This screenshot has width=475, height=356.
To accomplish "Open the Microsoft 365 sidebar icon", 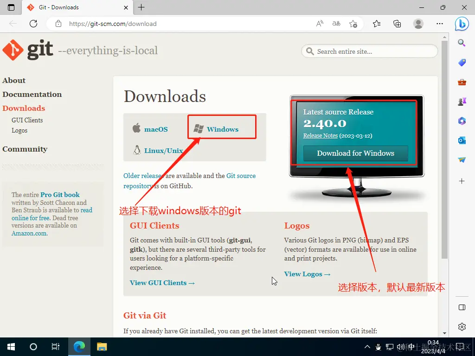I will 462,121.
